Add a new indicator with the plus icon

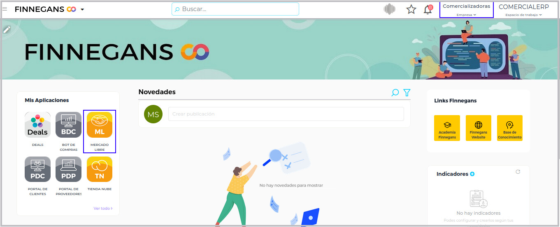pyautogui.click(x=472, y=174)
